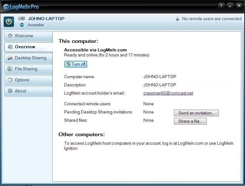Click Send an invitation button
Screen dimensions: 245x186
(196, 113)
